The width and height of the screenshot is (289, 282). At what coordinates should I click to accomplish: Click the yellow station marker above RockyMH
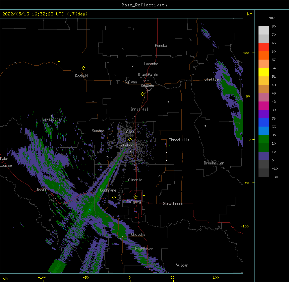(83, 68)
